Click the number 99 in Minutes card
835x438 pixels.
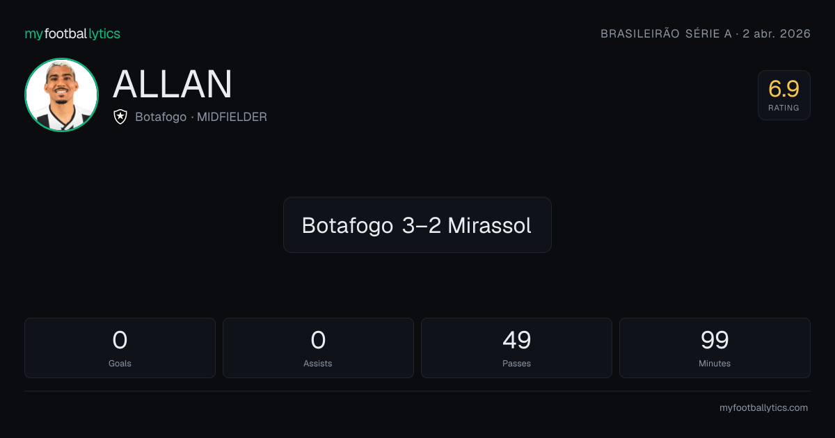coord(715,340)
